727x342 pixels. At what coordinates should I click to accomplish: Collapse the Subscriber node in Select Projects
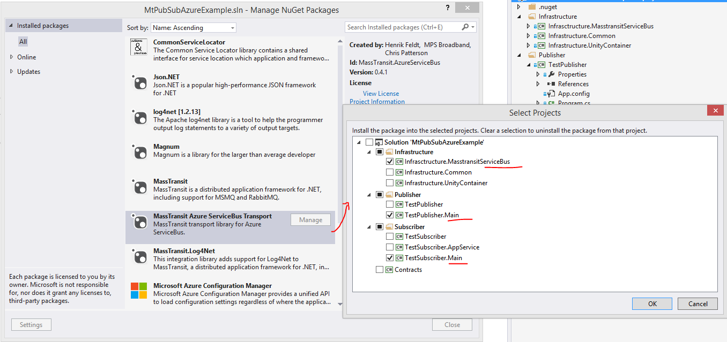coord(369,227)
